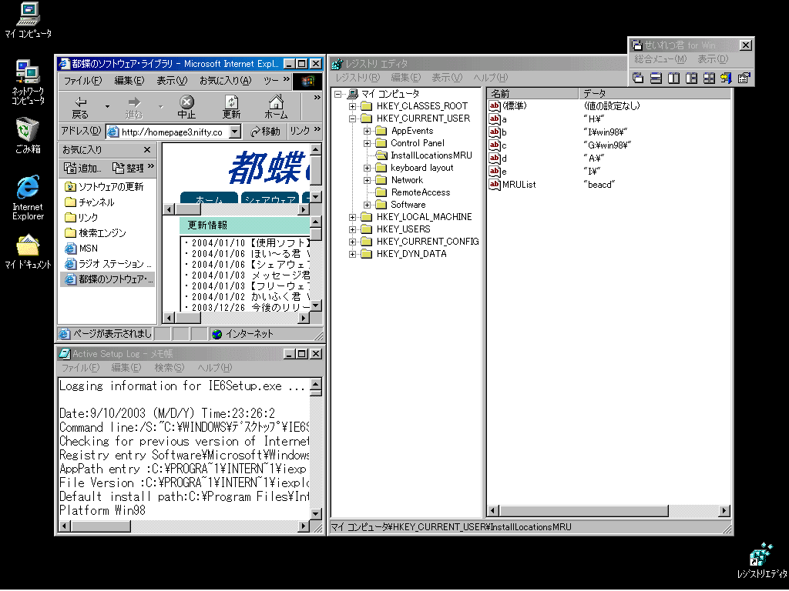Open the back button history dropdown arrow
The height and width of the screenshot is (591, 789).
107,107
